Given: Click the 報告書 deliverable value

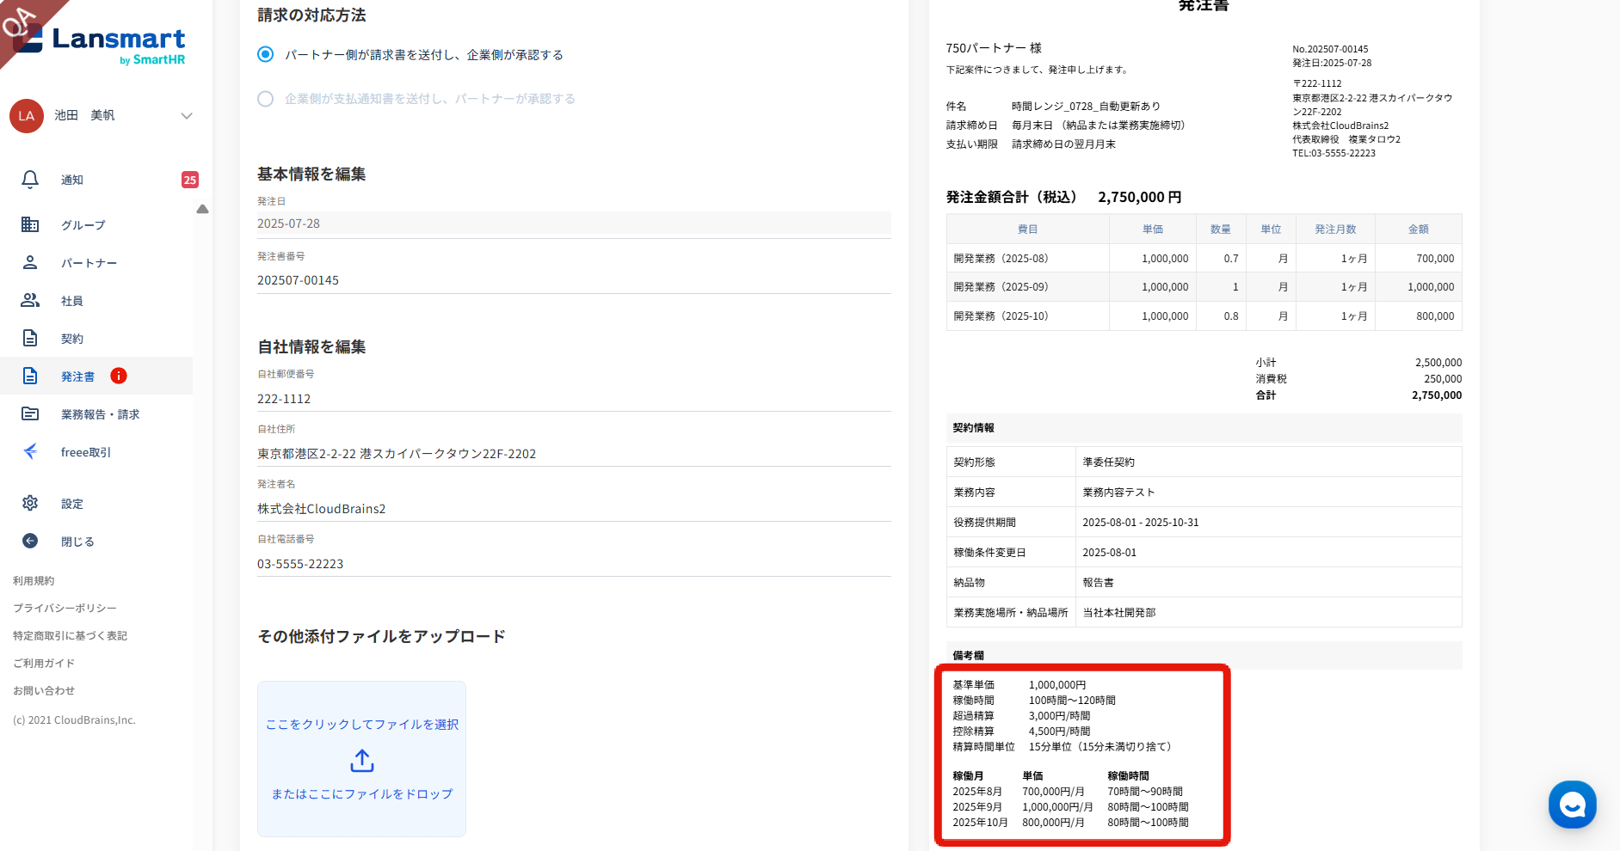Looking at the screenshot, I should [1098, 583].
